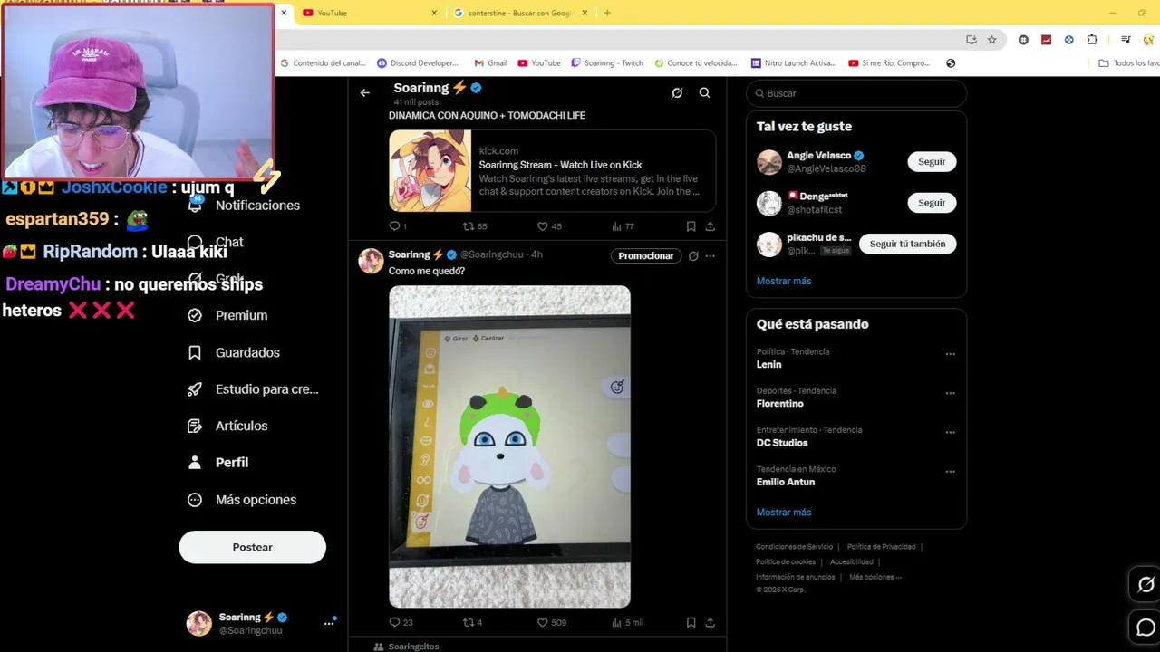Image resolution: width=1160 pixels, height=652 pixels.
Task: Open the 'Nitro Launch Activa...' bookmark
Action: tap(793, 63)
